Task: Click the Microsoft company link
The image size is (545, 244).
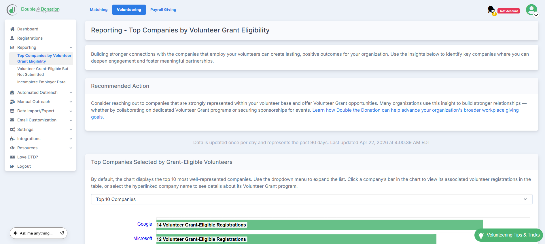Action: point(143,239)
